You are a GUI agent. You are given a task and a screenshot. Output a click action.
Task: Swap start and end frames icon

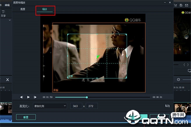(167, 106)
